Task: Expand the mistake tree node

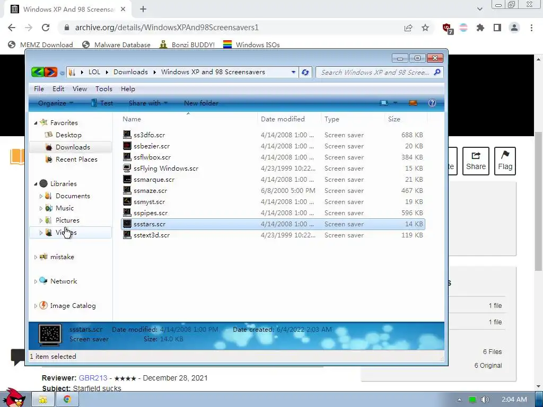Action: (x=36, y=257)
